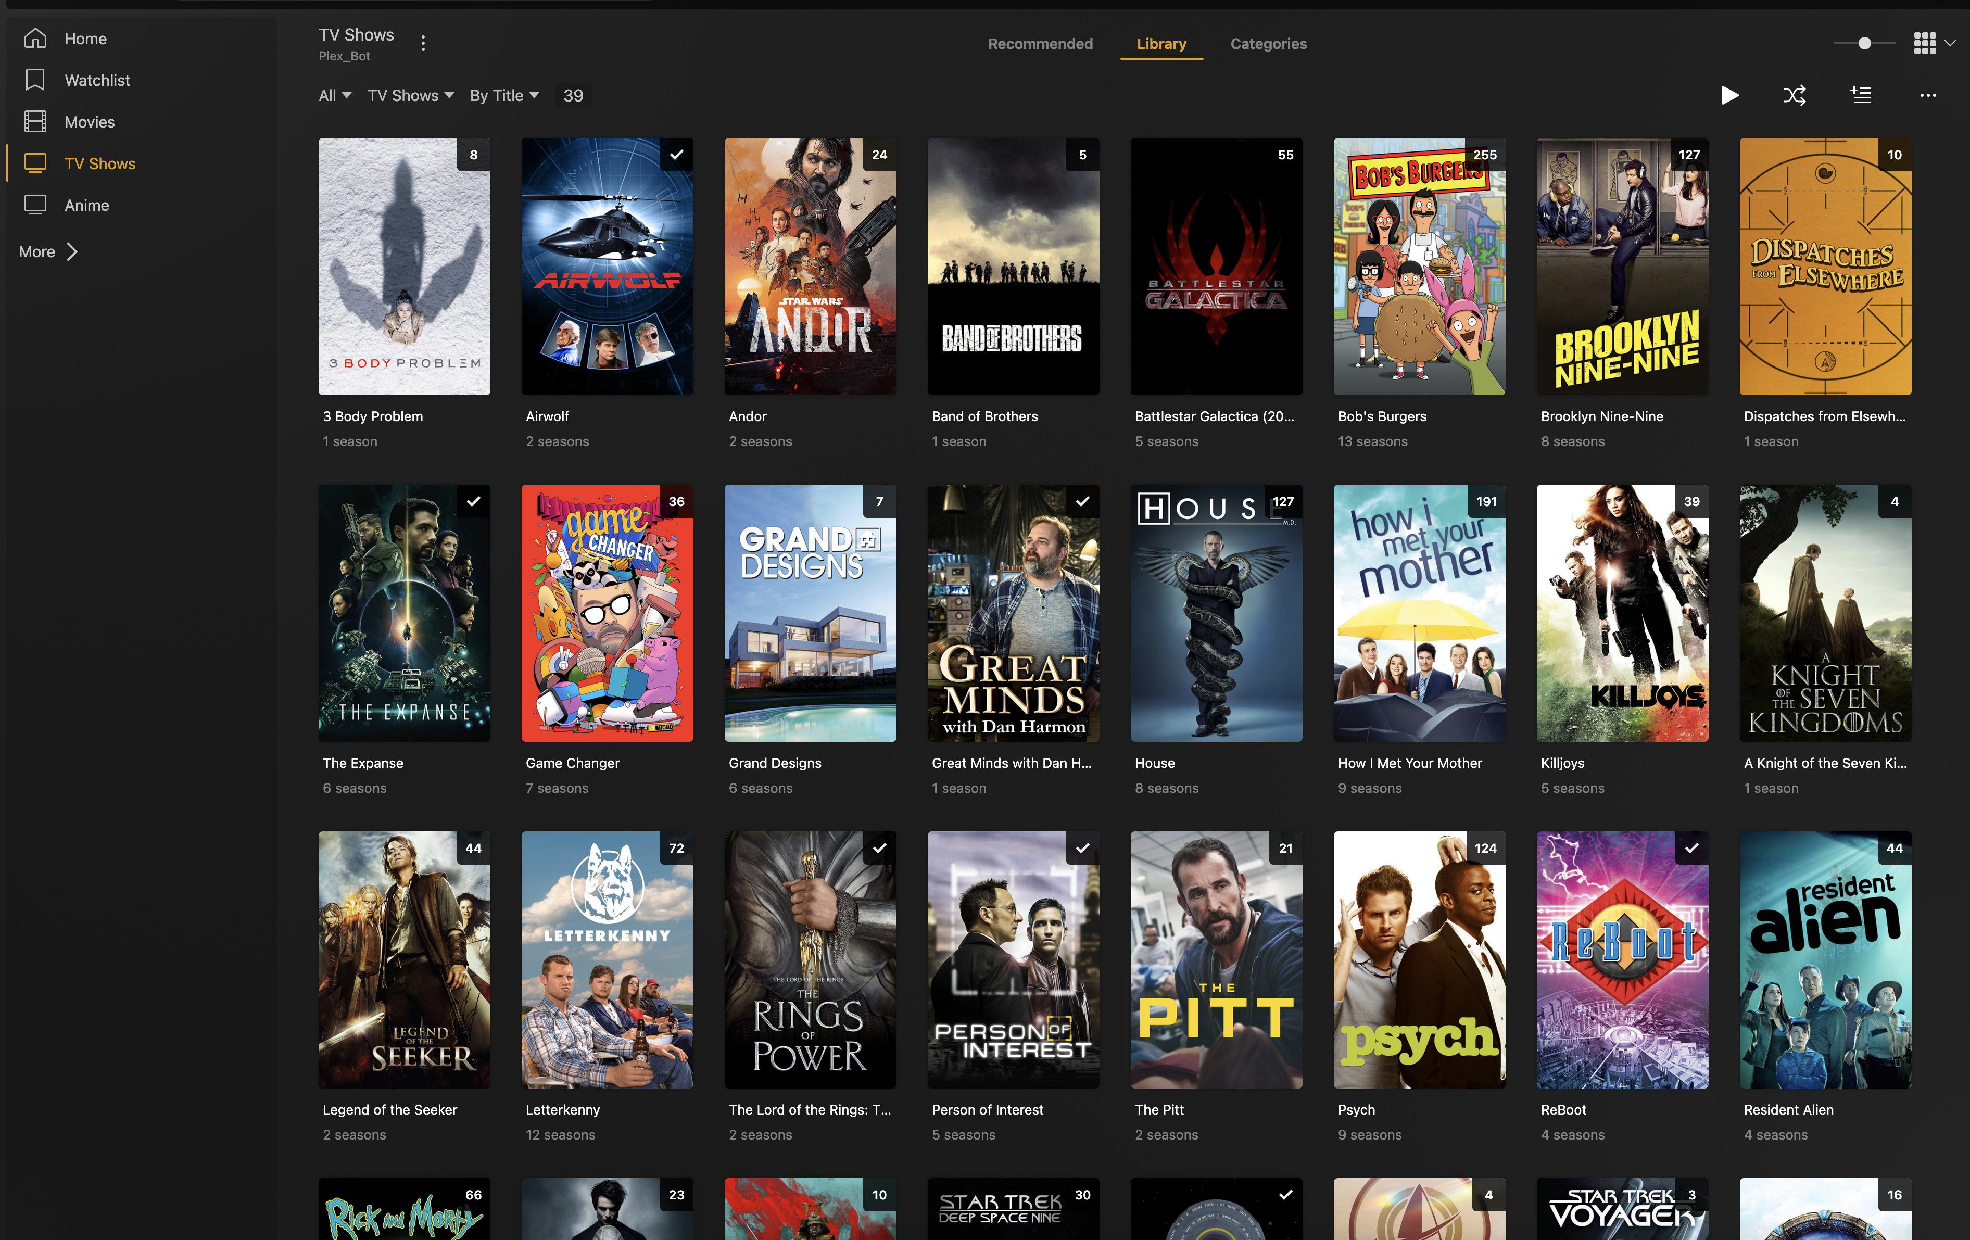Switch to the Categories tab
Viewport: 1970px width, 1240px height.
point(1268,44)
